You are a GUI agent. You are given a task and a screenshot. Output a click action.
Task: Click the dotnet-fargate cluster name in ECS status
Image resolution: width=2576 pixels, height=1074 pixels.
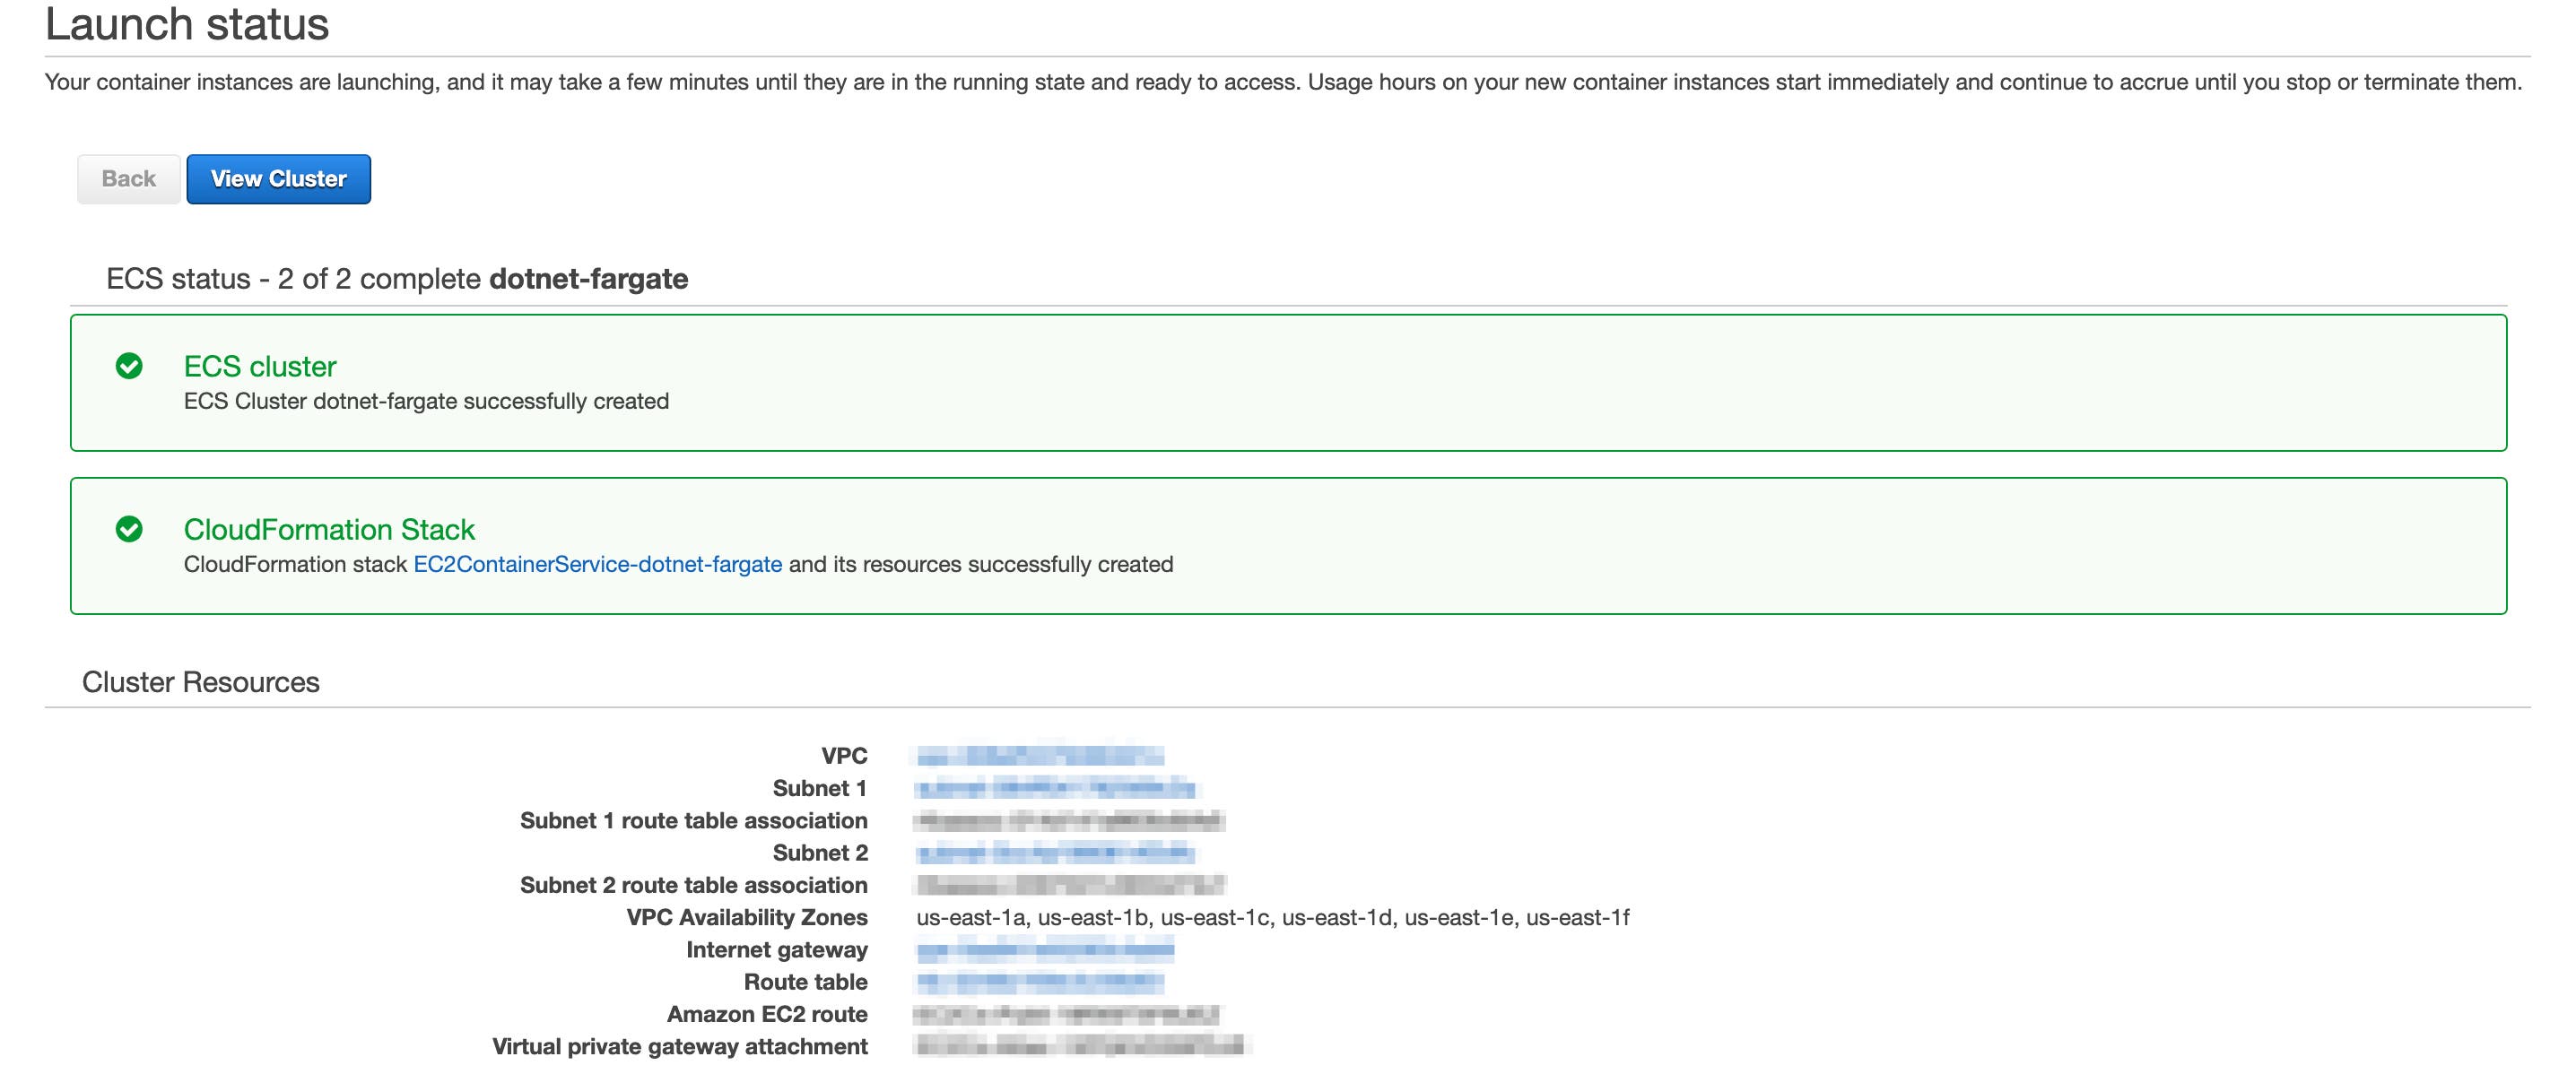pos(590,279)
